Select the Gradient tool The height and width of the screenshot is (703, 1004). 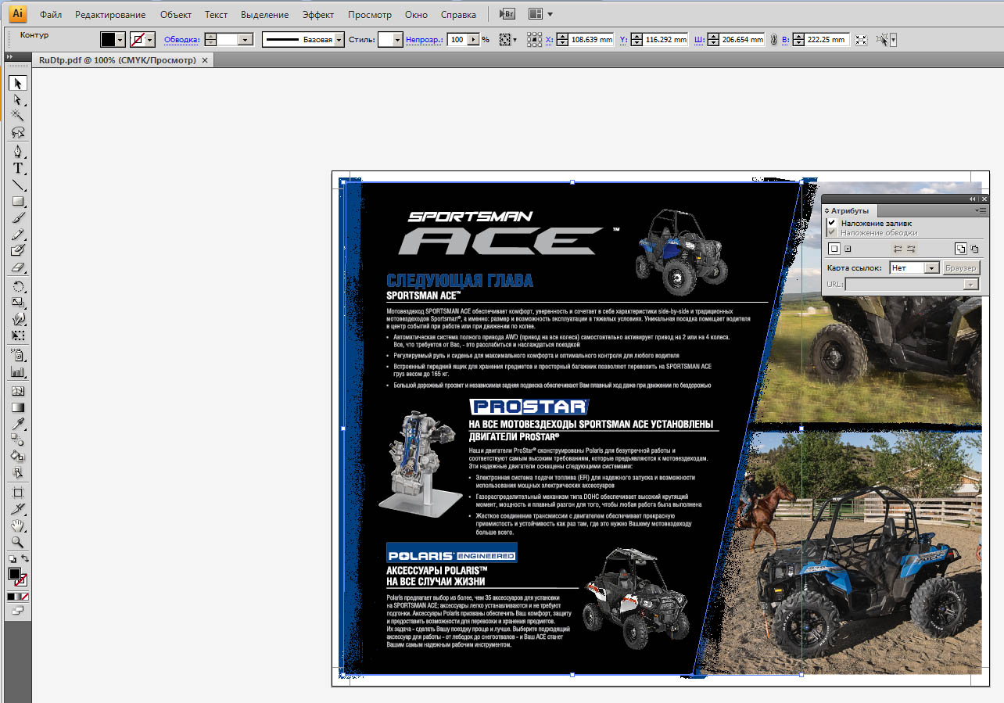(x=18, y=407)
